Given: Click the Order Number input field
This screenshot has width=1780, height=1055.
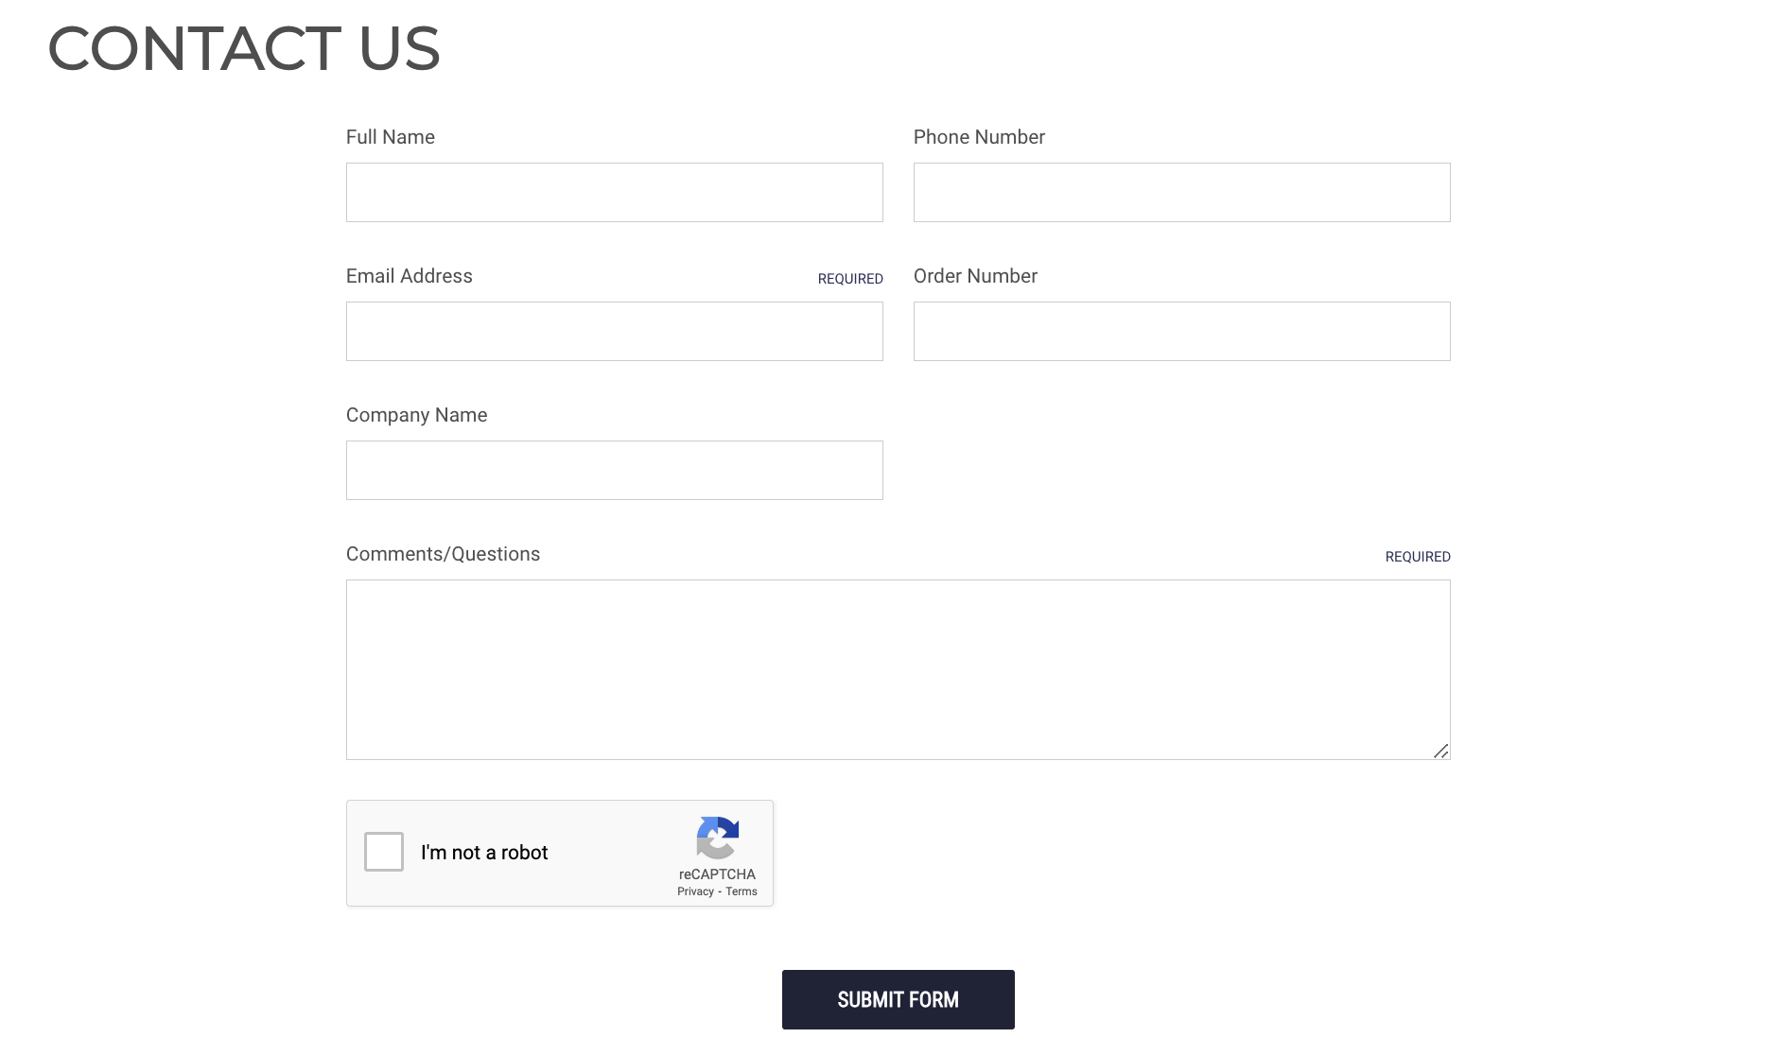Looking at the screenshot, I should pos(1181,332).
